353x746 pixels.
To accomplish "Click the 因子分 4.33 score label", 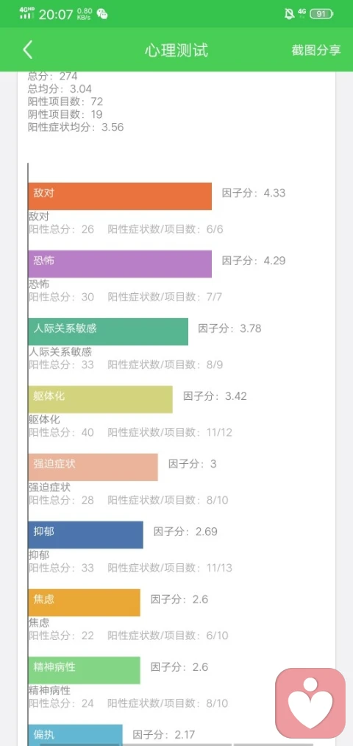I will 254,193.
